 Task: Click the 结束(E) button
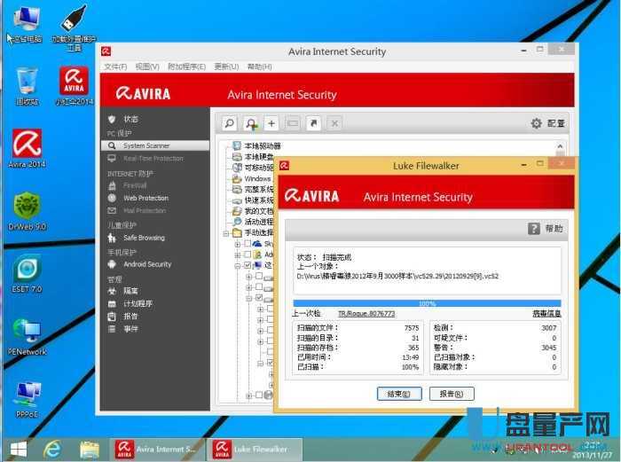(x=398, y=394)
